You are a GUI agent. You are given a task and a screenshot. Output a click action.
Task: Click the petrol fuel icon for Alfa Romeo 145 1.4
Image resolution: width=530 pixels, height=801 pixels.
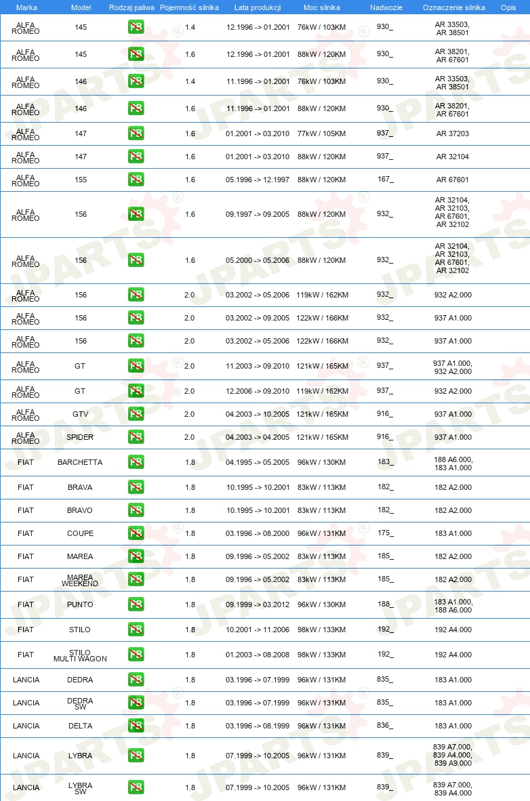coord(136,27)
